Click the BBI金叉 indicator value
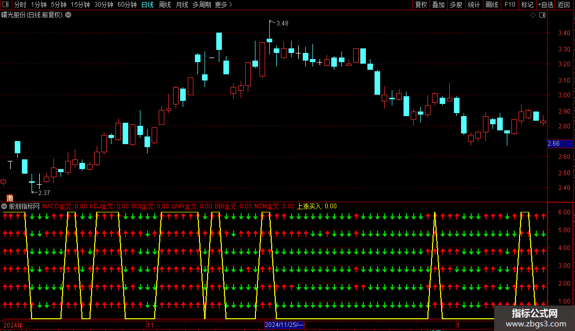Image resolution: width=575 pixels, height=331 pixels. click(233, 206)
